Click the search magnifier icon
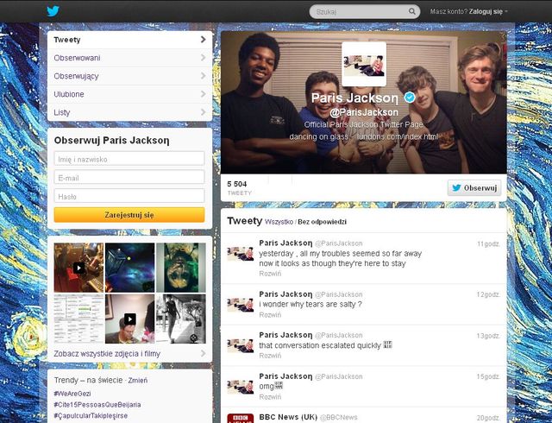 tap(412, 12)
